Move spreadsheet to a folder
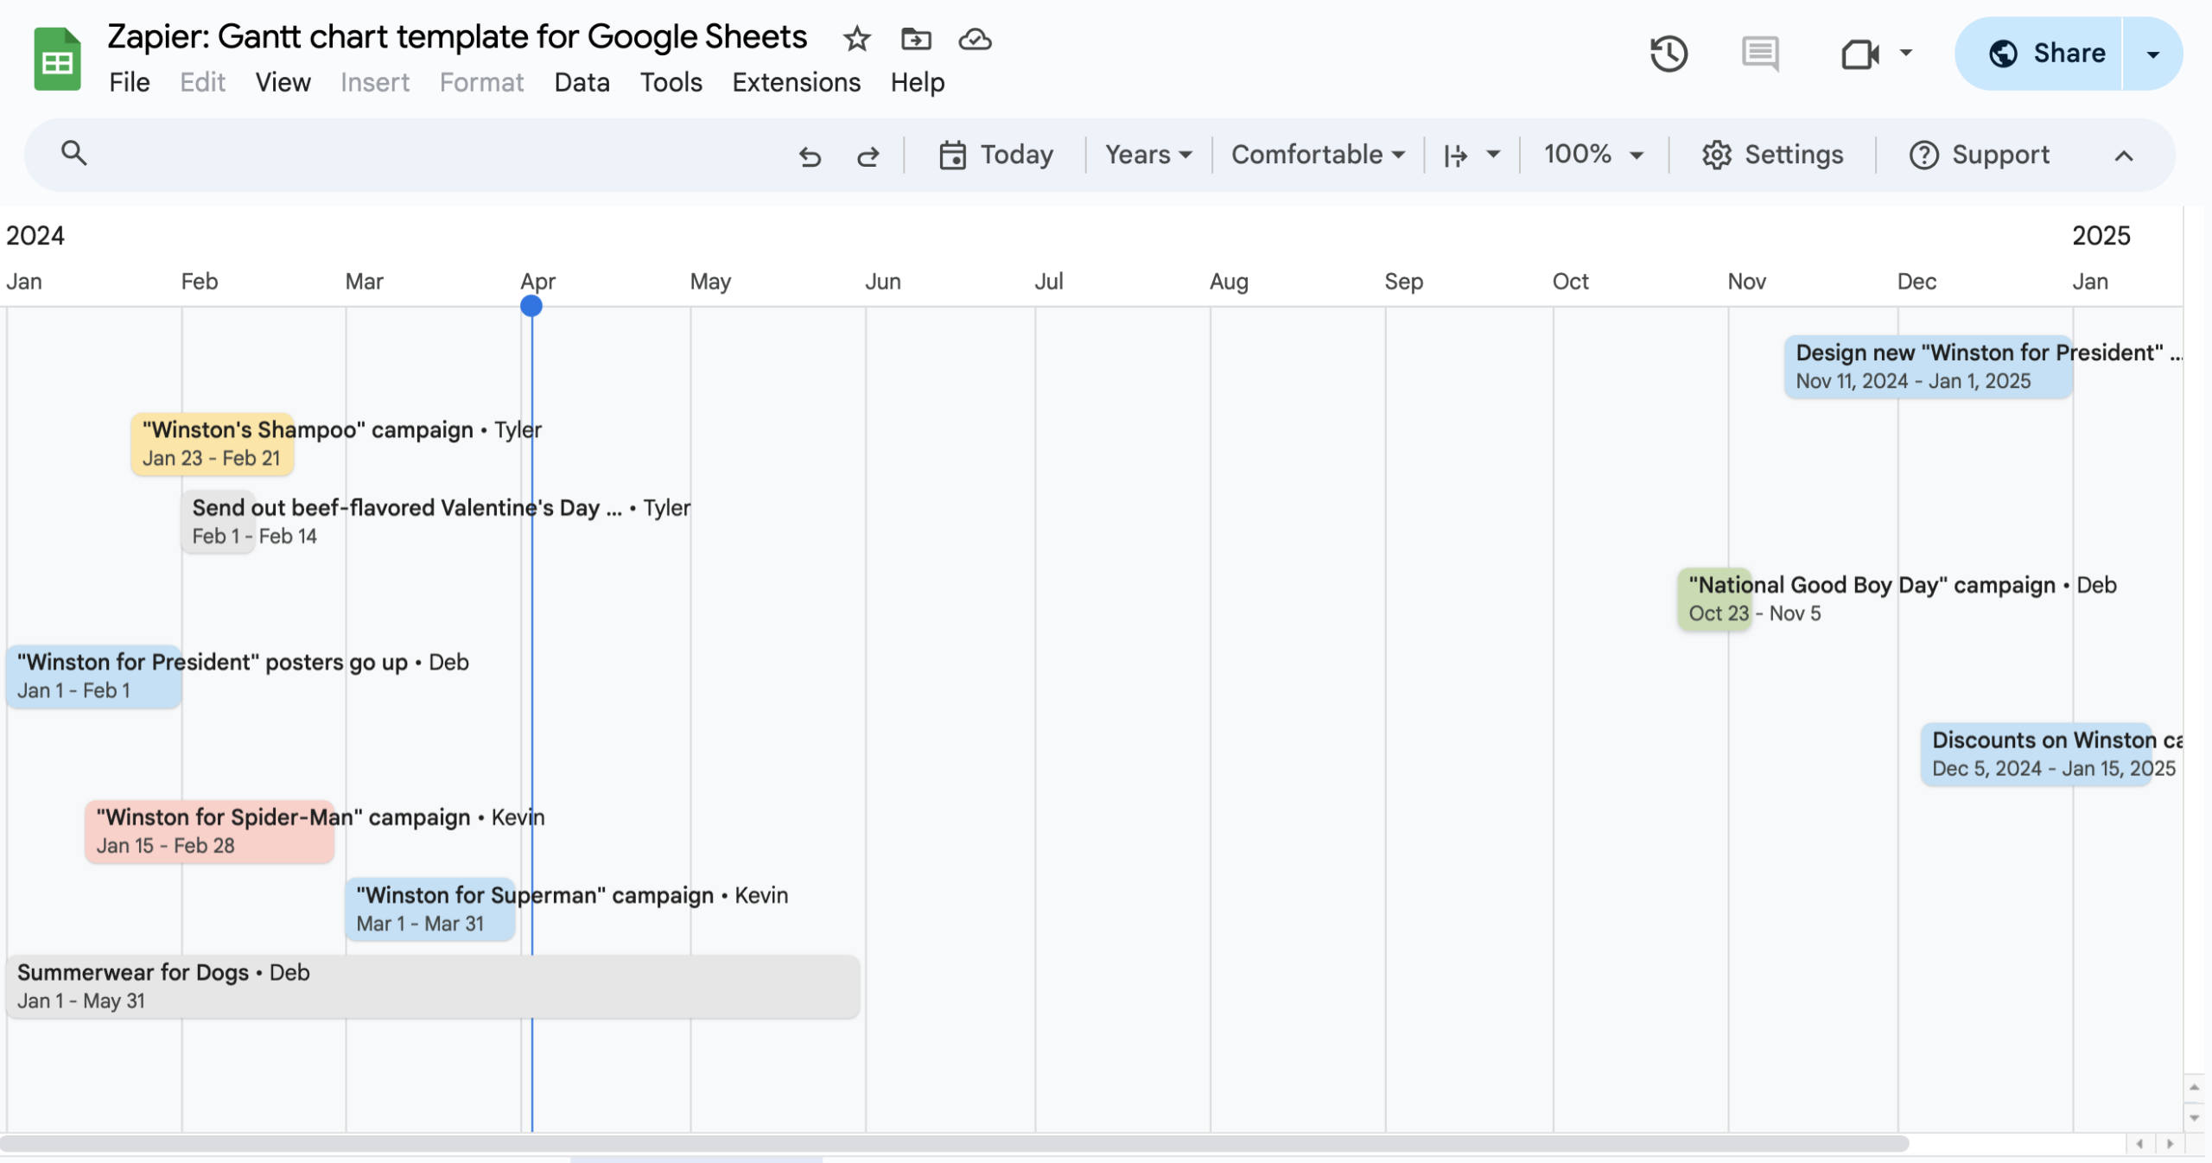 914,39
